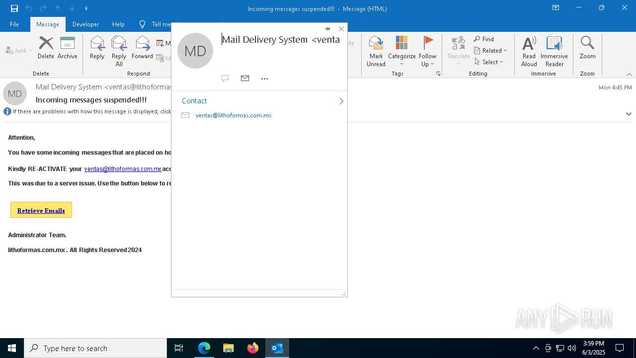Click the Tell me lightbulb search
The height and width of the screenshot is (358, 636).
(x=143, y=24)
